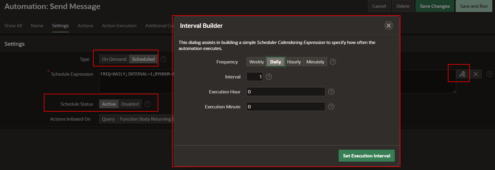Select the Hourly frequency option
This screenshot has height=170, width=495.
click(294, 62)
